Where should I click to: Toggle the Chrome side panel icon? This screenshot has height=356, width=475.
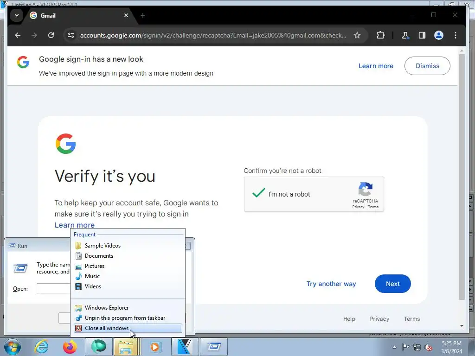tap(422, 35)
